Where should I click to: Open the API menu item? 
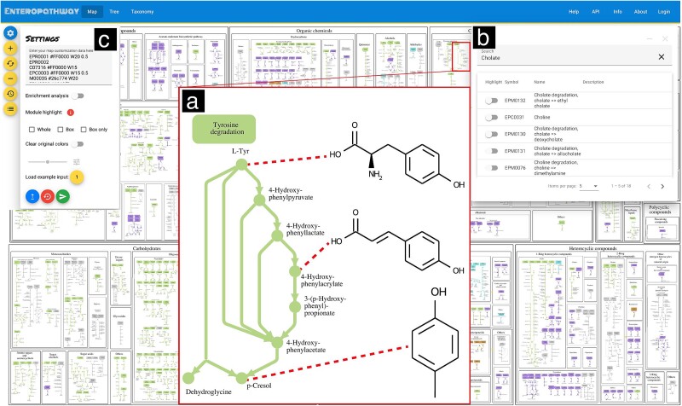pyautogui.click(x=595, y=12)
